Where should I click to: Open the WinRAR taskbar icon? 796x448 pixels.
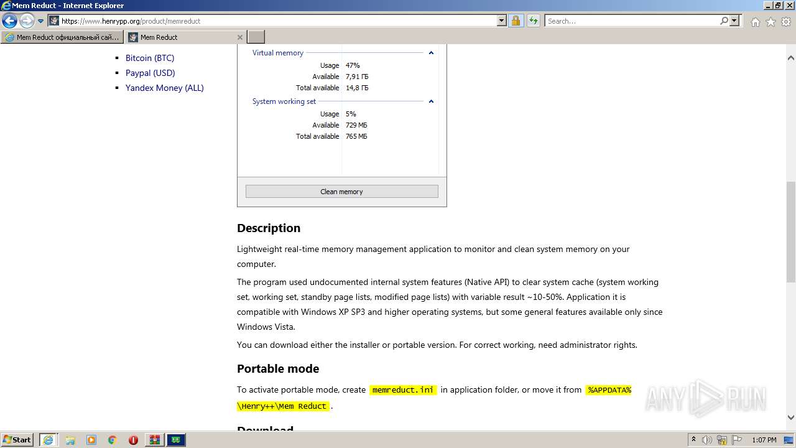[x=155, y=440]
